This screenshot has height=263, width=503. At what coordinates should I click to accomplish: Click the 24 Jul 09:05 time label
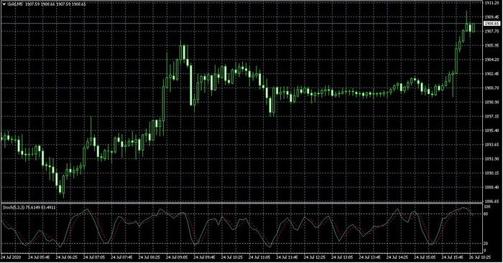[177, 257]
